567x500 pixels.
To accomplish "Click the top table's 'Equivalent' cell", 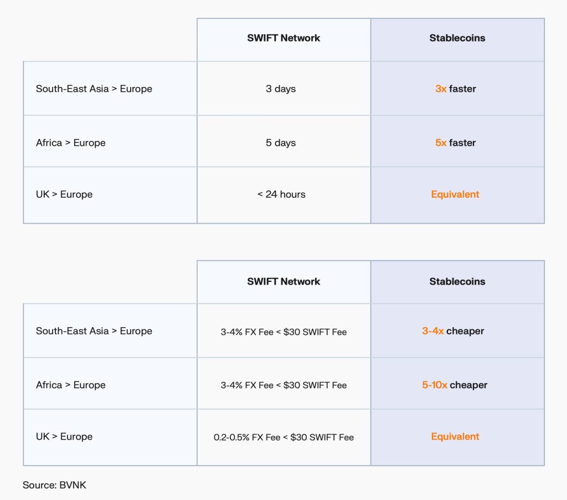I will pos(457,195).
